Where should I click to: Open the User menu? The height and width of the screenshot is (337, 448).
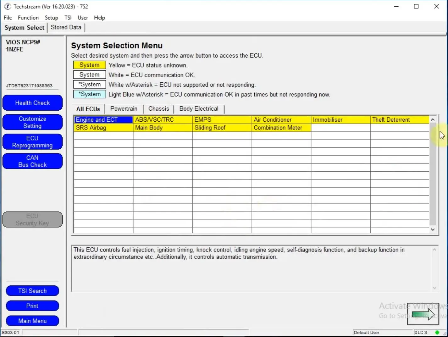pos(83,18)
